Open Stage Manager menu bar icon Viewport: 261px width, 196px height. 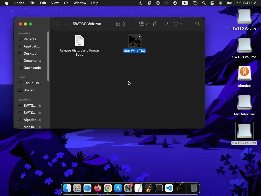[x=195, y=3]
